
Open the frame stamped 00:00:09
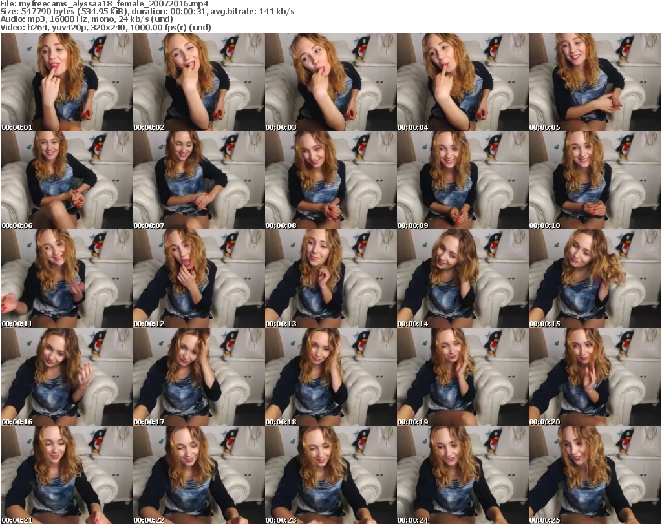(463, 180)
